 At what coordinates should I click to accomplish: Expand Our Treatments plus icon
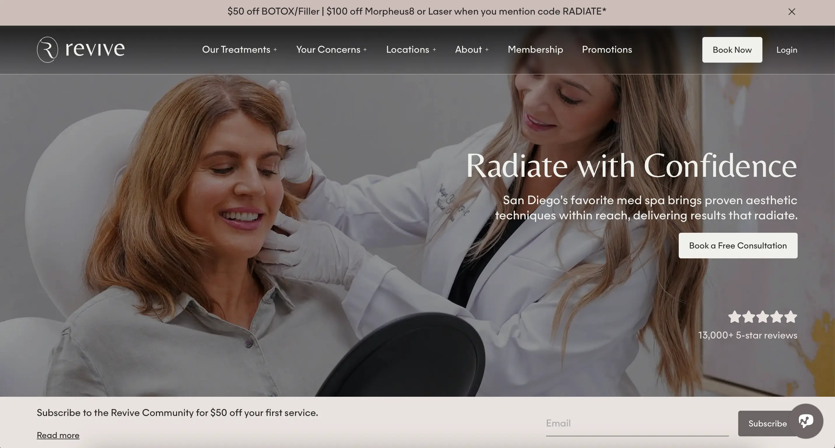tap(275, 50)
